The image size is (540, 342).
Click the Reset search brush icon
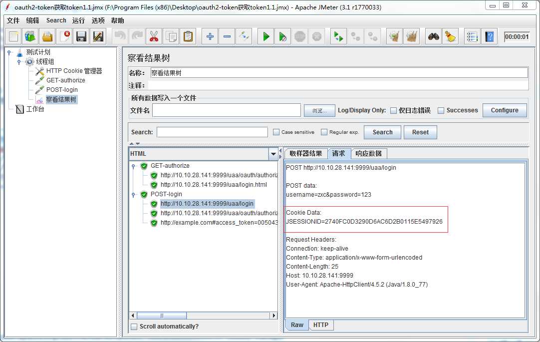451,36
